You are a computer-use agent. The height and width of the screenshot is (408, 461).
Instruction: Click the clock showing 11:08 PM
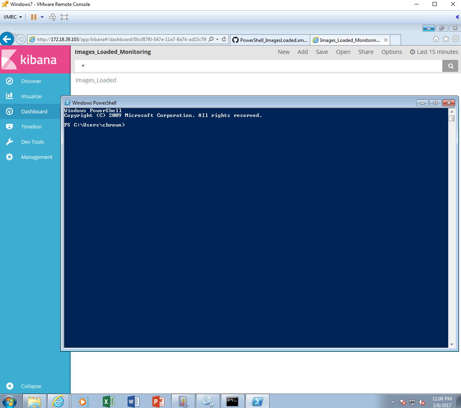tap(441, 398)
